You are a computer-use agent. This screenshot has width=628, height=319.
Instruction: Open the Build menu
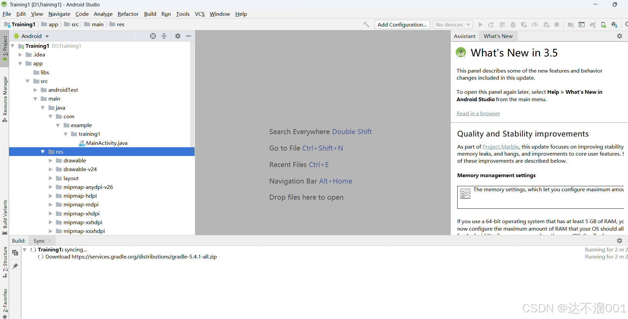point(150,14)
